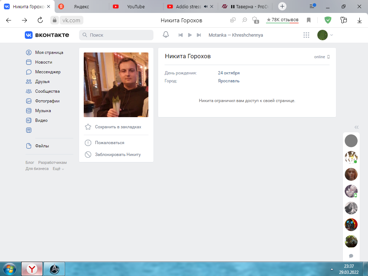This screenshot has height=276, width=368.
Task: Go to Друзья in sidebar
Action: [42, 82]
